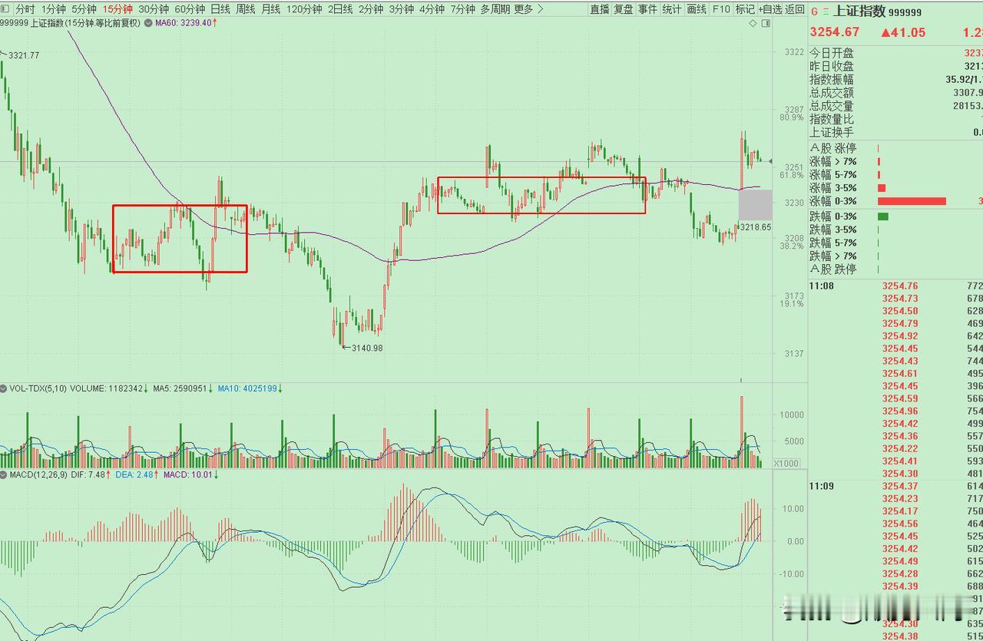Open the 多周期 multi-period view
Screen dimensions: 983x641
point(495,9)
